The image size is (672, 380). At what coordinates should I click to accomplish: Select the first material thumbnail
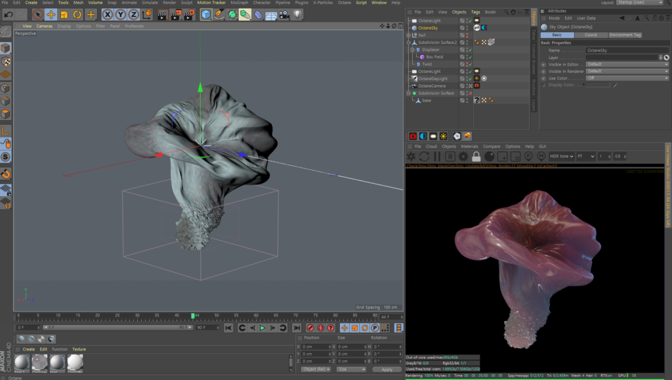(x=22, y=362)
